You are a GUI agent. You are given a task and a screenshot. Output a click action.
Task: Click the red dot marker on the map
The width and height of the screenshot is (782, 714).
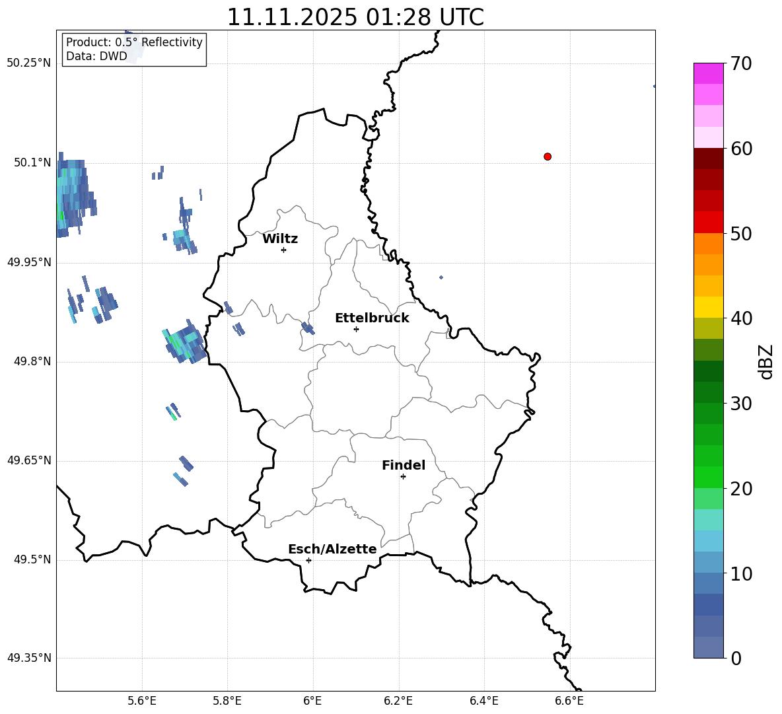pyautogui.click(x=547, y=157)
